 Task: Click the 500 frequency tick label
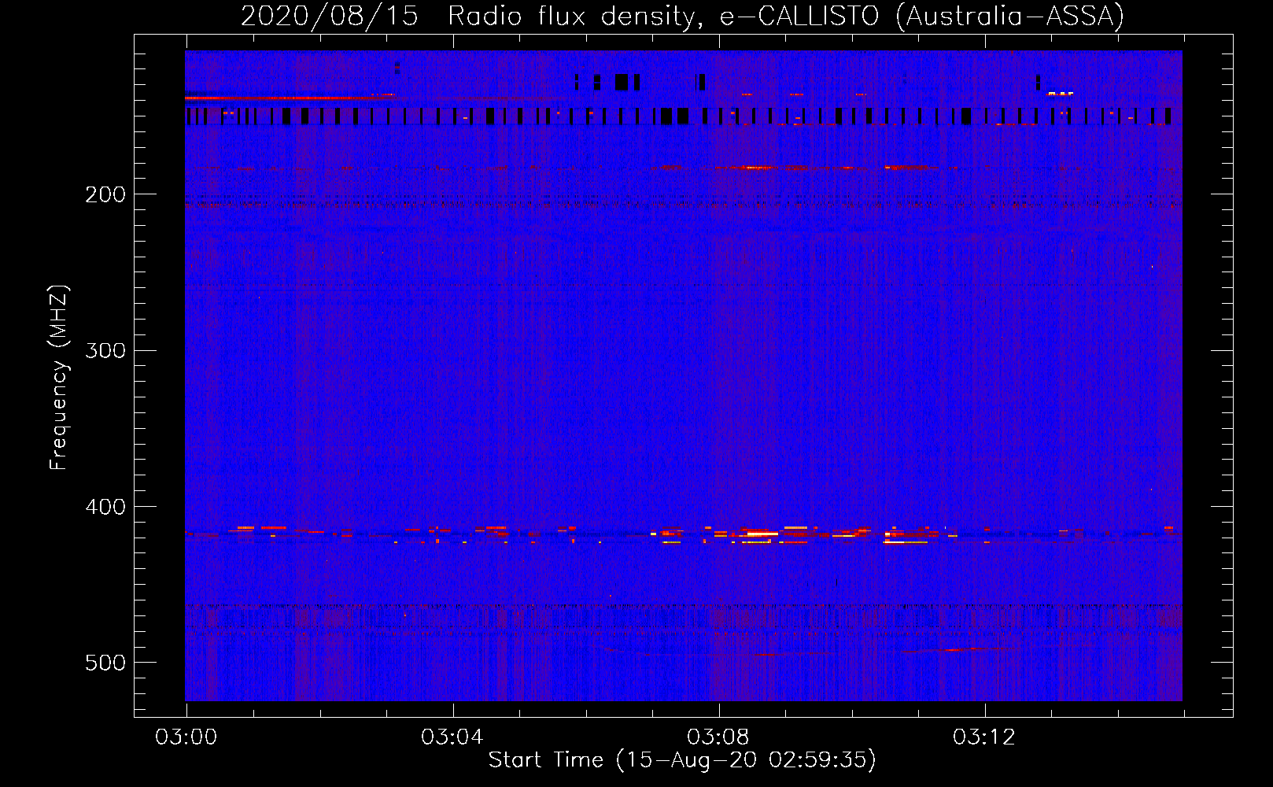[x=105, y=663]
